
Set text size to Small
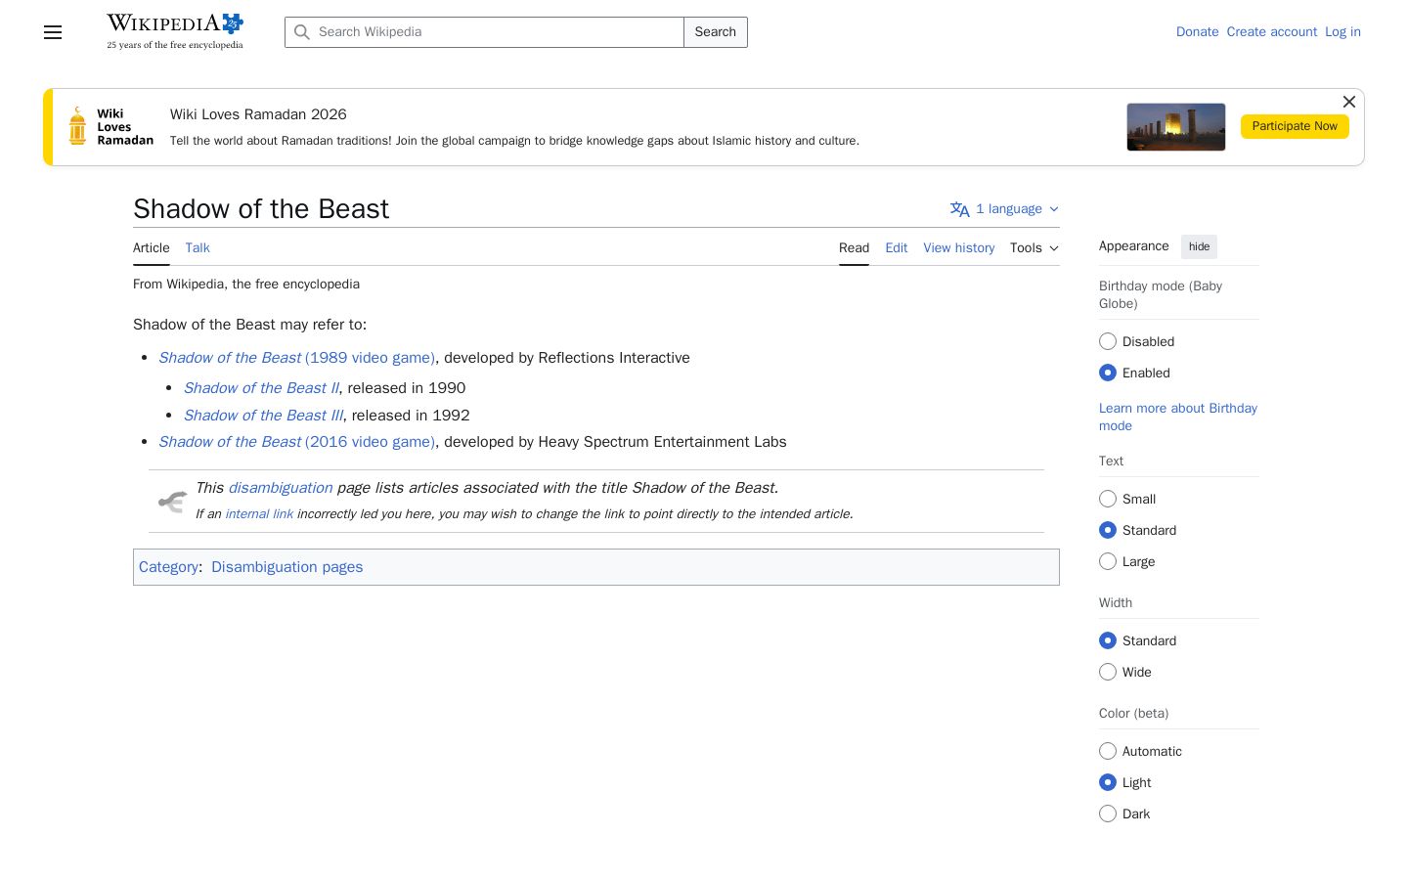click(x=1108, y=499)
